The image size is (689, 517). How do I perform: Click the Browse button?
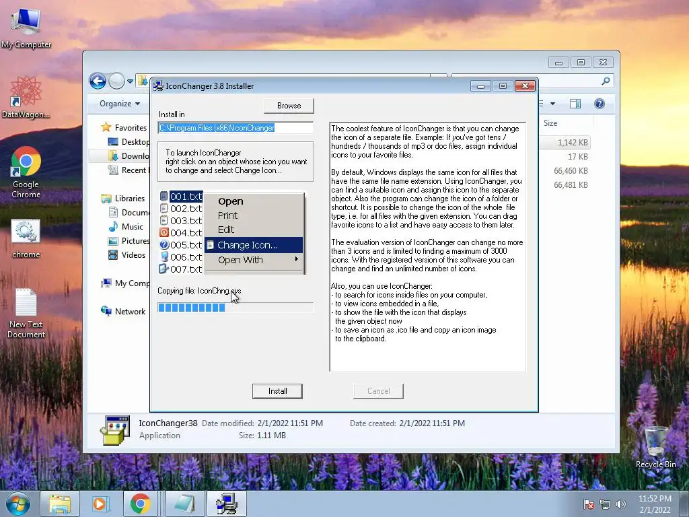point(289,106)
